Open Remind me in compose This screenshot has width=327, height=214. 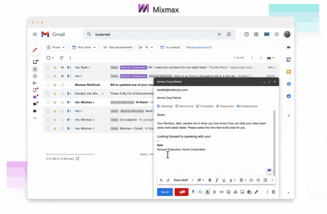(184, 106)
